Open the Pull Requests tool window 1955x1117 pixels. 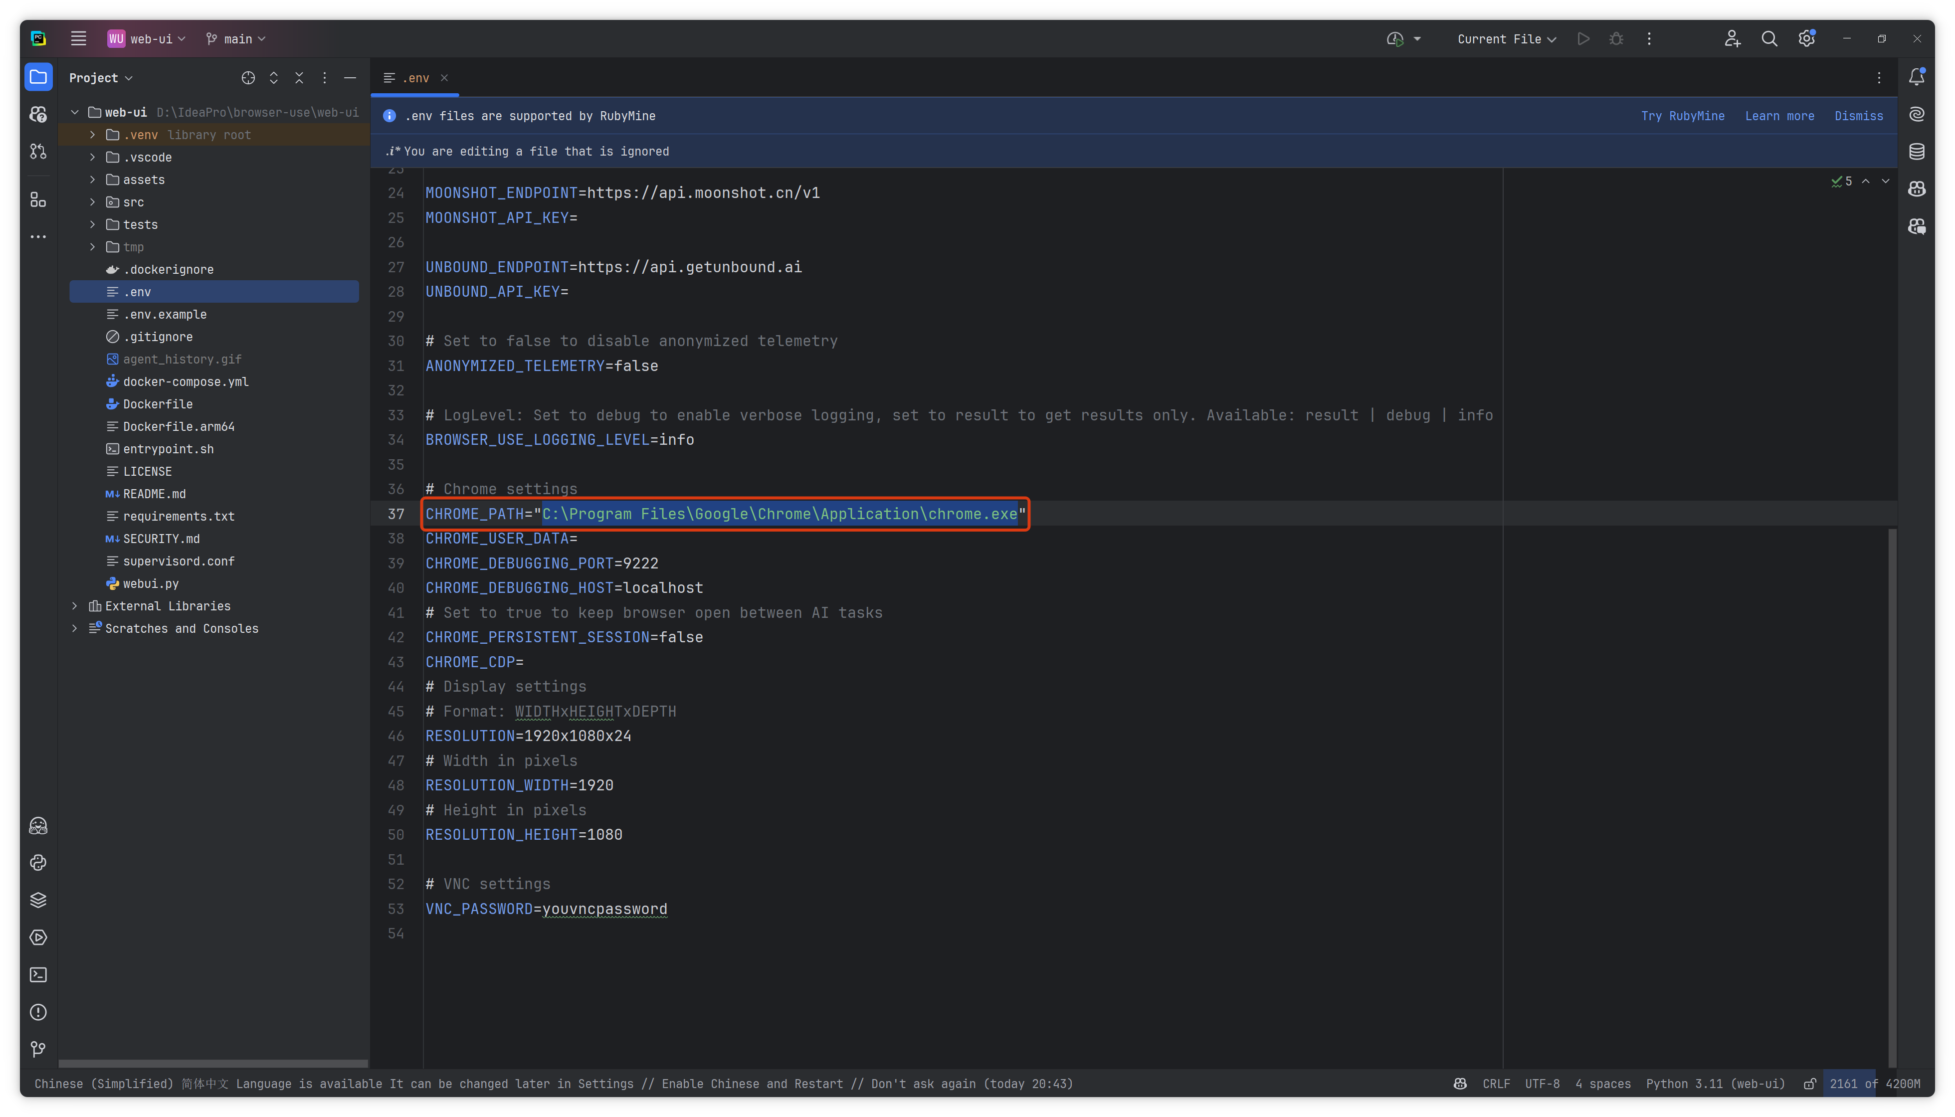pyautogui.click(x=37, y=151)
